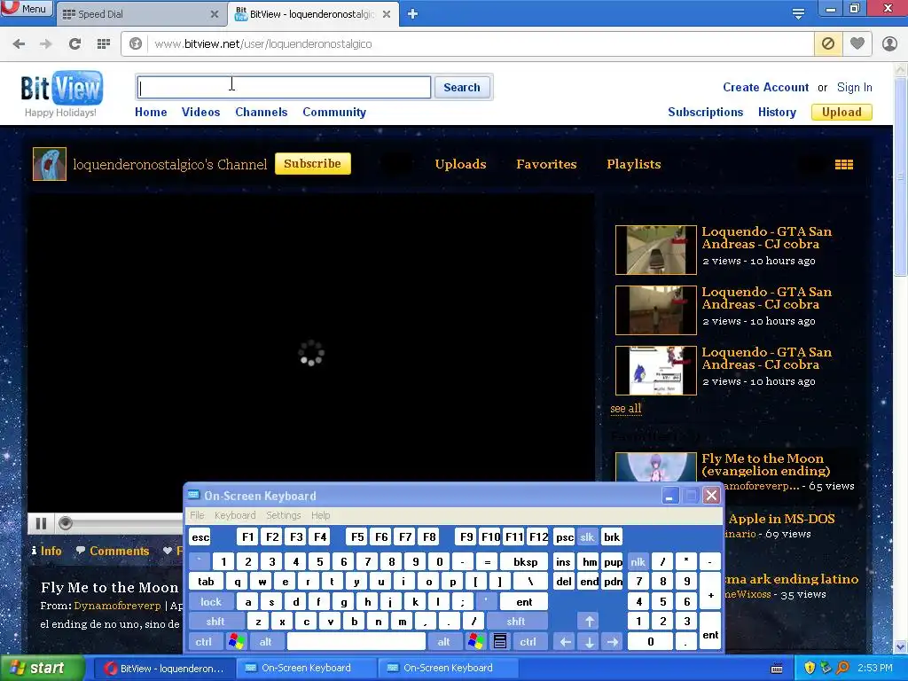Add page to bookmarks with heart icon
This screenshot has width=908, height=681.
tap(857, 44)
